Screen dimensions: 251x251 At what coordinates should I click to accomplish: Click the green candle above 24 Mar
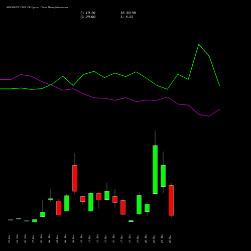coord(163,176)
